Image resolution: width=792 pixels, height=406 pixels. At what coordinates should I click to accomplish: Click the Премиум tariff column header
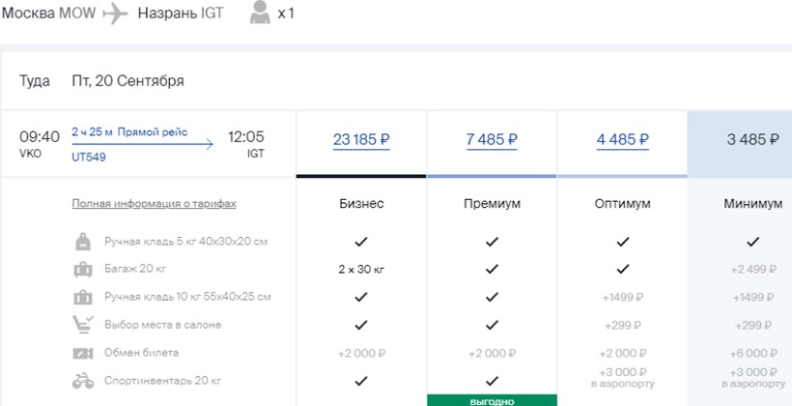tap(491, 204)
